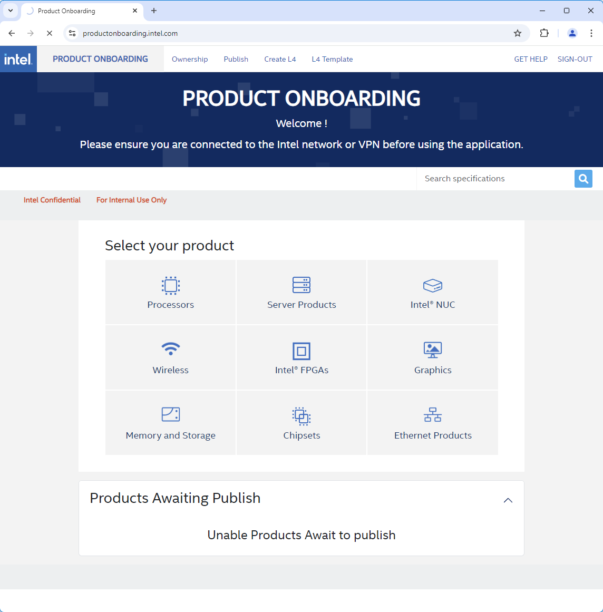Click the Intel logo
Image resolution: width=603 pixels, height=612 pixels.
point(18,59)
